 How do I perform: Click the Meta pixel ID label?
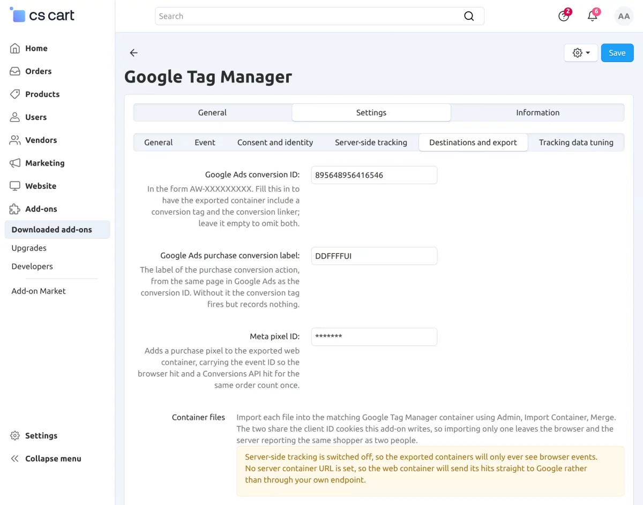(275, 336)
